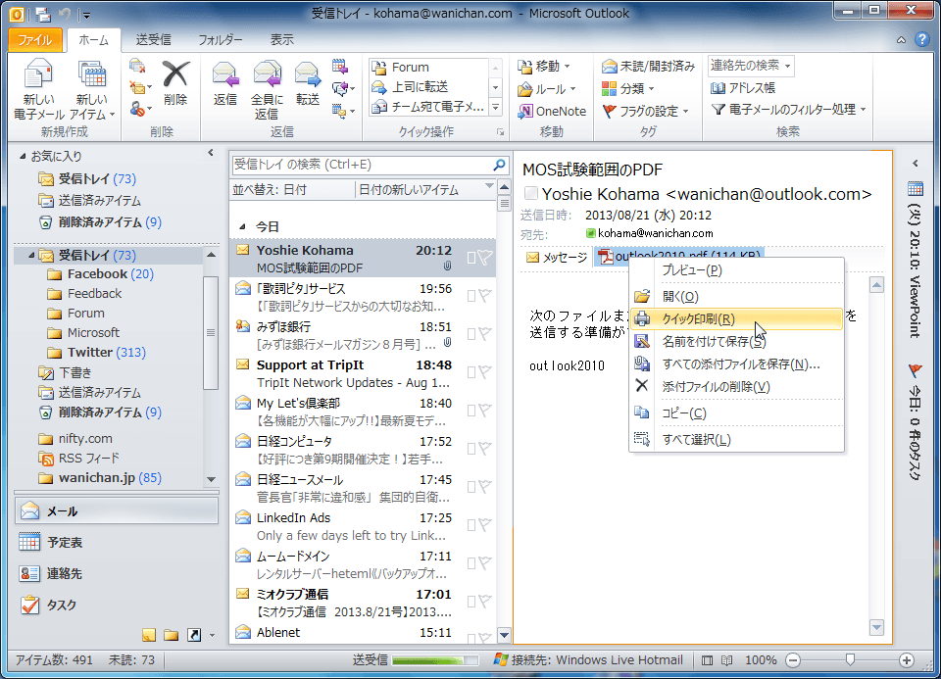Viewport: 941px width, 679px height.
Task: Open 電子メールのフィルター処理 dropdown
Action: 788,109
